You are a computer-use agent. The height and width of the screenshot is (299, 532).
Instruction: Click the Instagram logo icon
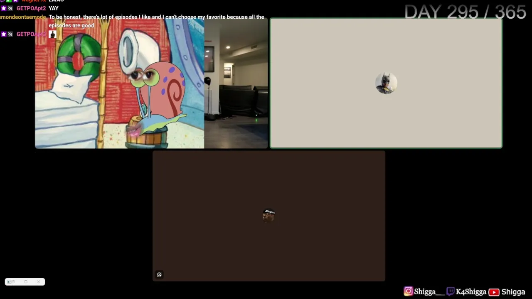(x=409, y=292)
